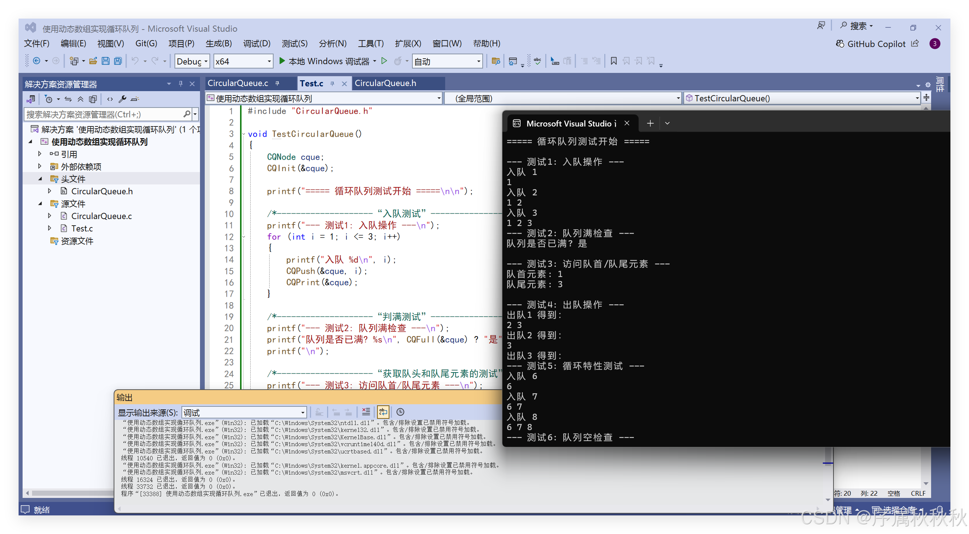Clear all output with the red X icon
This screenshot has height=534, width=969.
[366, 412]
